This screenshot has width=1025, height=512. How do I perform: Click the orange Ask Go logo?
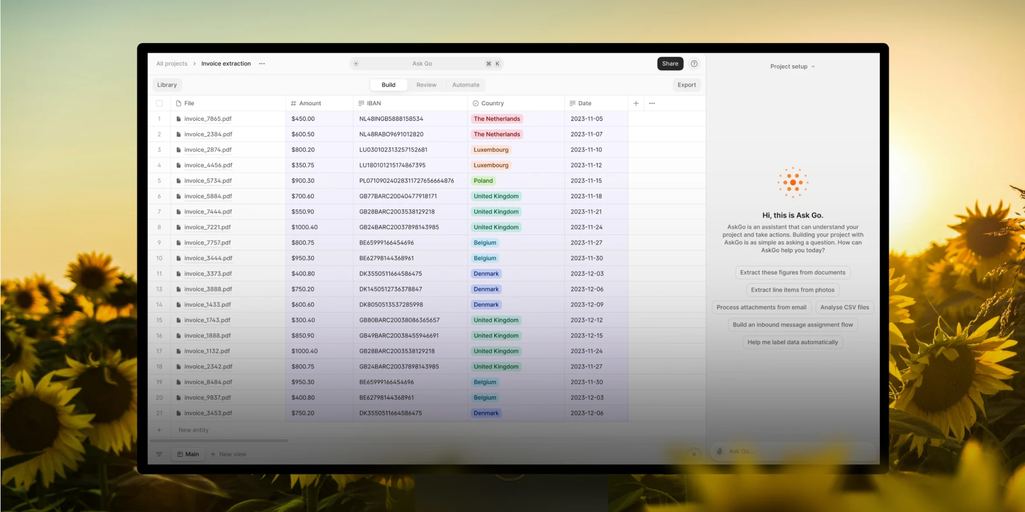pyautogui.click(x=793, y=182)
